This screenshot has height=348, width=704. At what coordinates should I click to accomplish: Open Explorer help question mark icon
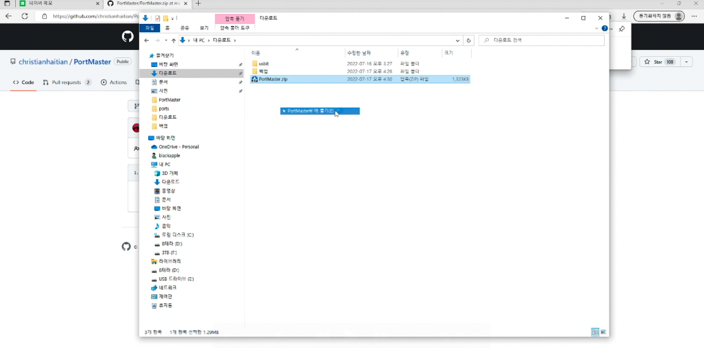click(605, 28)
